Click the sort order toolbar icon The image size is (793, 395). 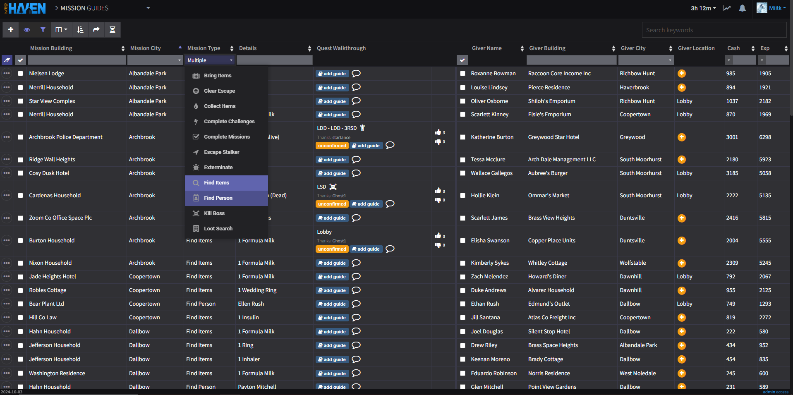pyautogui.click(x=80, y=30)
